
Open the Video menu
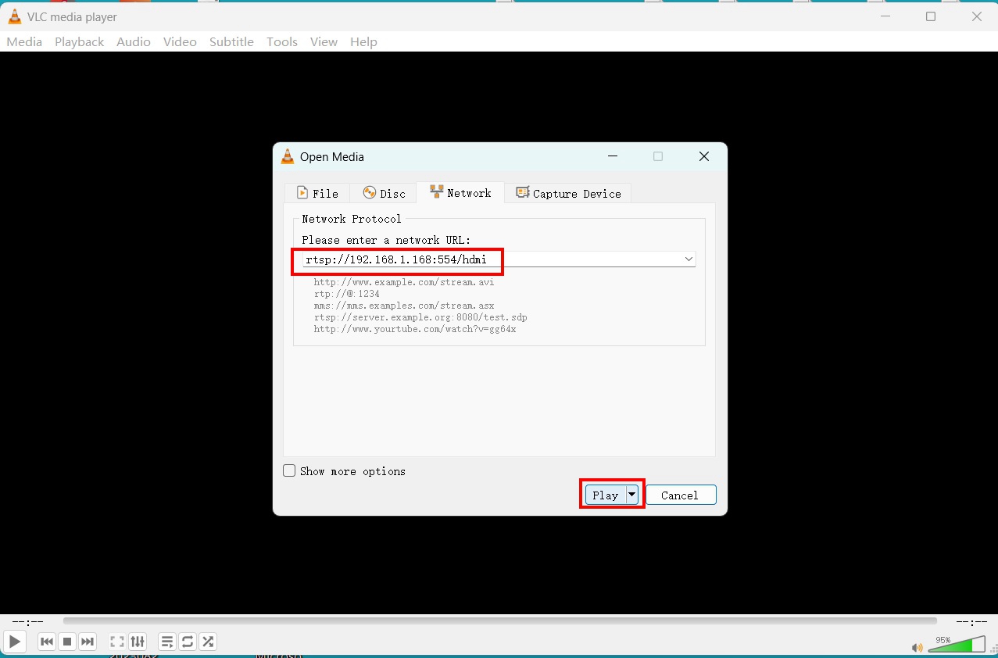click(180, 41)
